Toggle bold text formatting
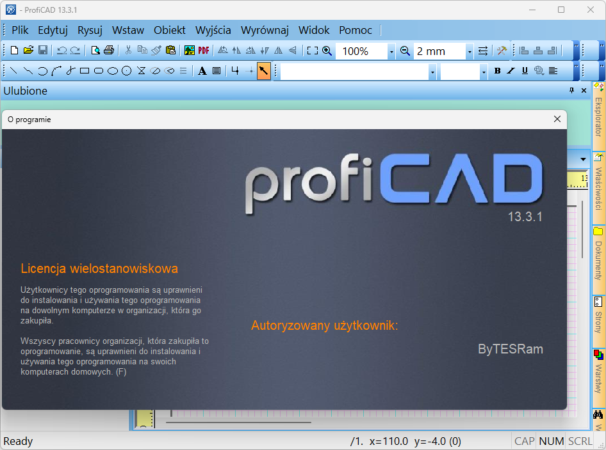The image size is (606, 450). [497, 70]
